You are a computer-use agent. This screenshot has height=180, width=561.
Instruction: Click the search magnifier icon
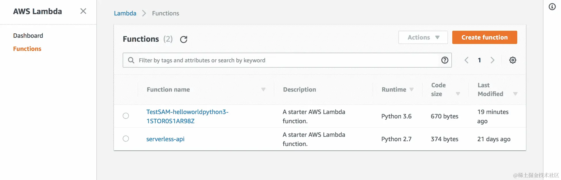(131, 60)
